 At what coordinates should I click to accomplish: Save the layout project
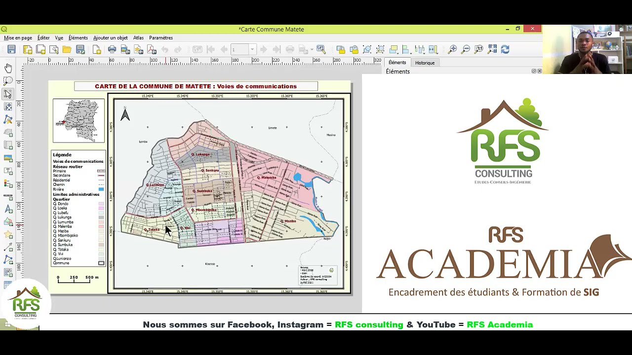[x=11, y=49]
